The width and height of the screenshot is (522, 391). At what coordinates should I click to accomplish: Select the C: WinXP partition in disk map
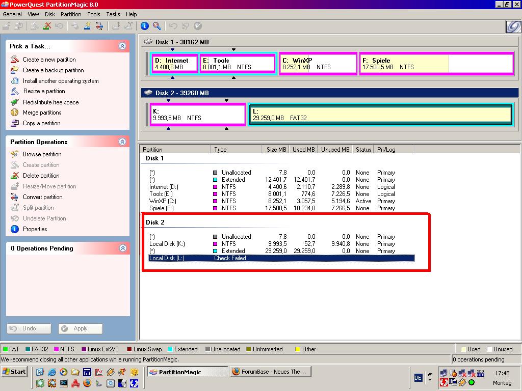click(318, 64)
